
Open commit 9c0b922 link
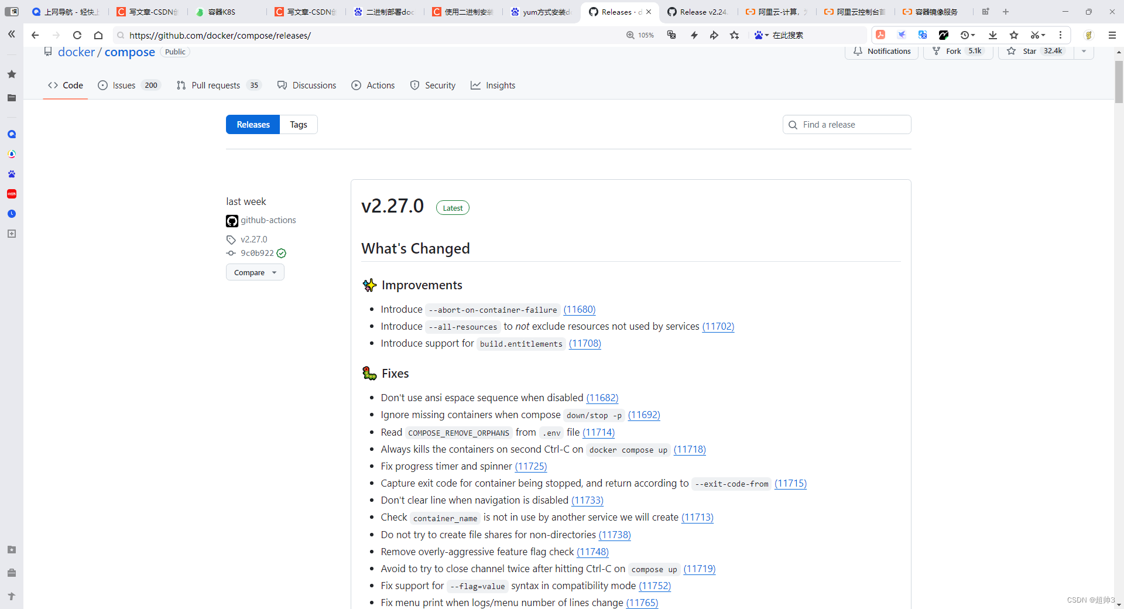[257, 254]
